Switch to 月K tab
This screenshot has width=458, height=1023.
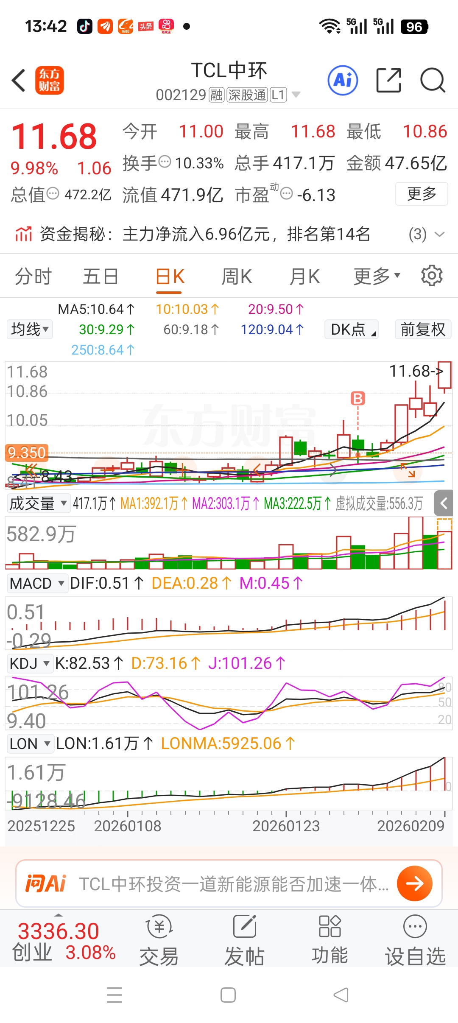pyautogui.click(x=304, y=276)
